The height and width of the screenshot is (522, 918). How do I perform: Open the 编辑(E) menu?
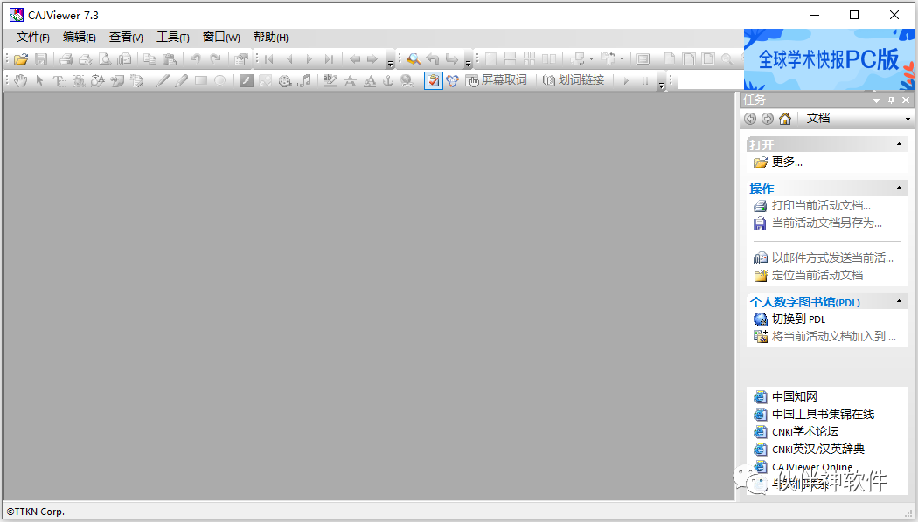tap(79, 38)
